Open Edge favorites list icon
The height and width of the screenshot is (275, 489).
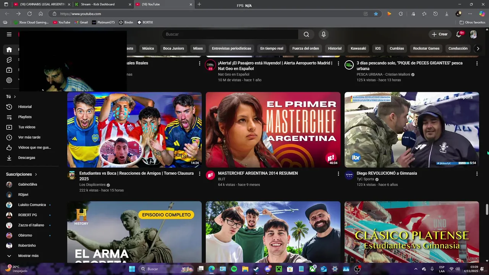(x=424, y=14)
